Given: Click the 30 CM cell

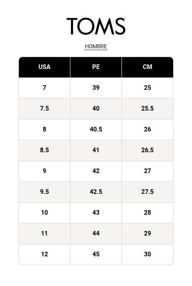Looking at the screenshot, I should point(147,254).
